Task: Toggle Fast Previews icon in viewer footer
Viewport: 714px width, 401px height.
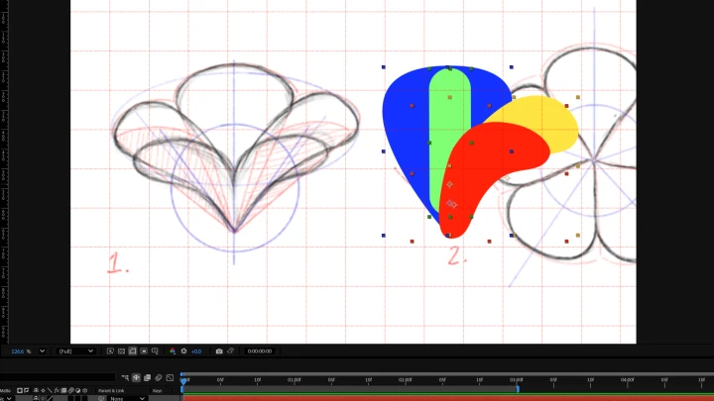Action: pos(110,351)
